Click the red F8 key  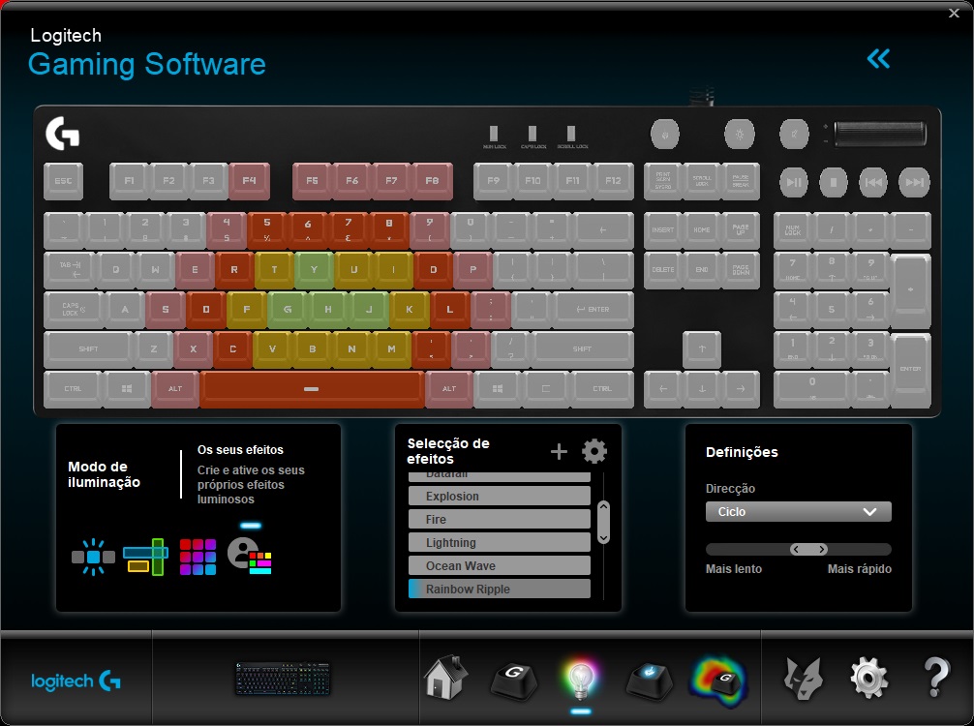point(433,181)
